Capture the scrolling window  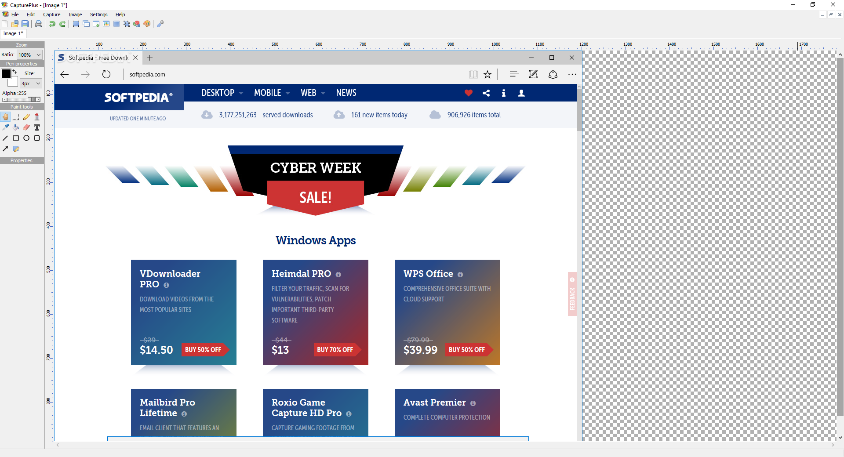tap(96, 24)
